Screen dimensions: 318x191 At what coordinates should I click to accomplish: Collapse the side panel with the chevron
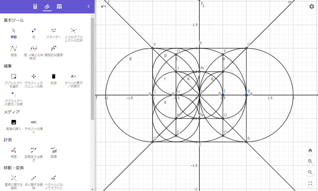[88, 6]
